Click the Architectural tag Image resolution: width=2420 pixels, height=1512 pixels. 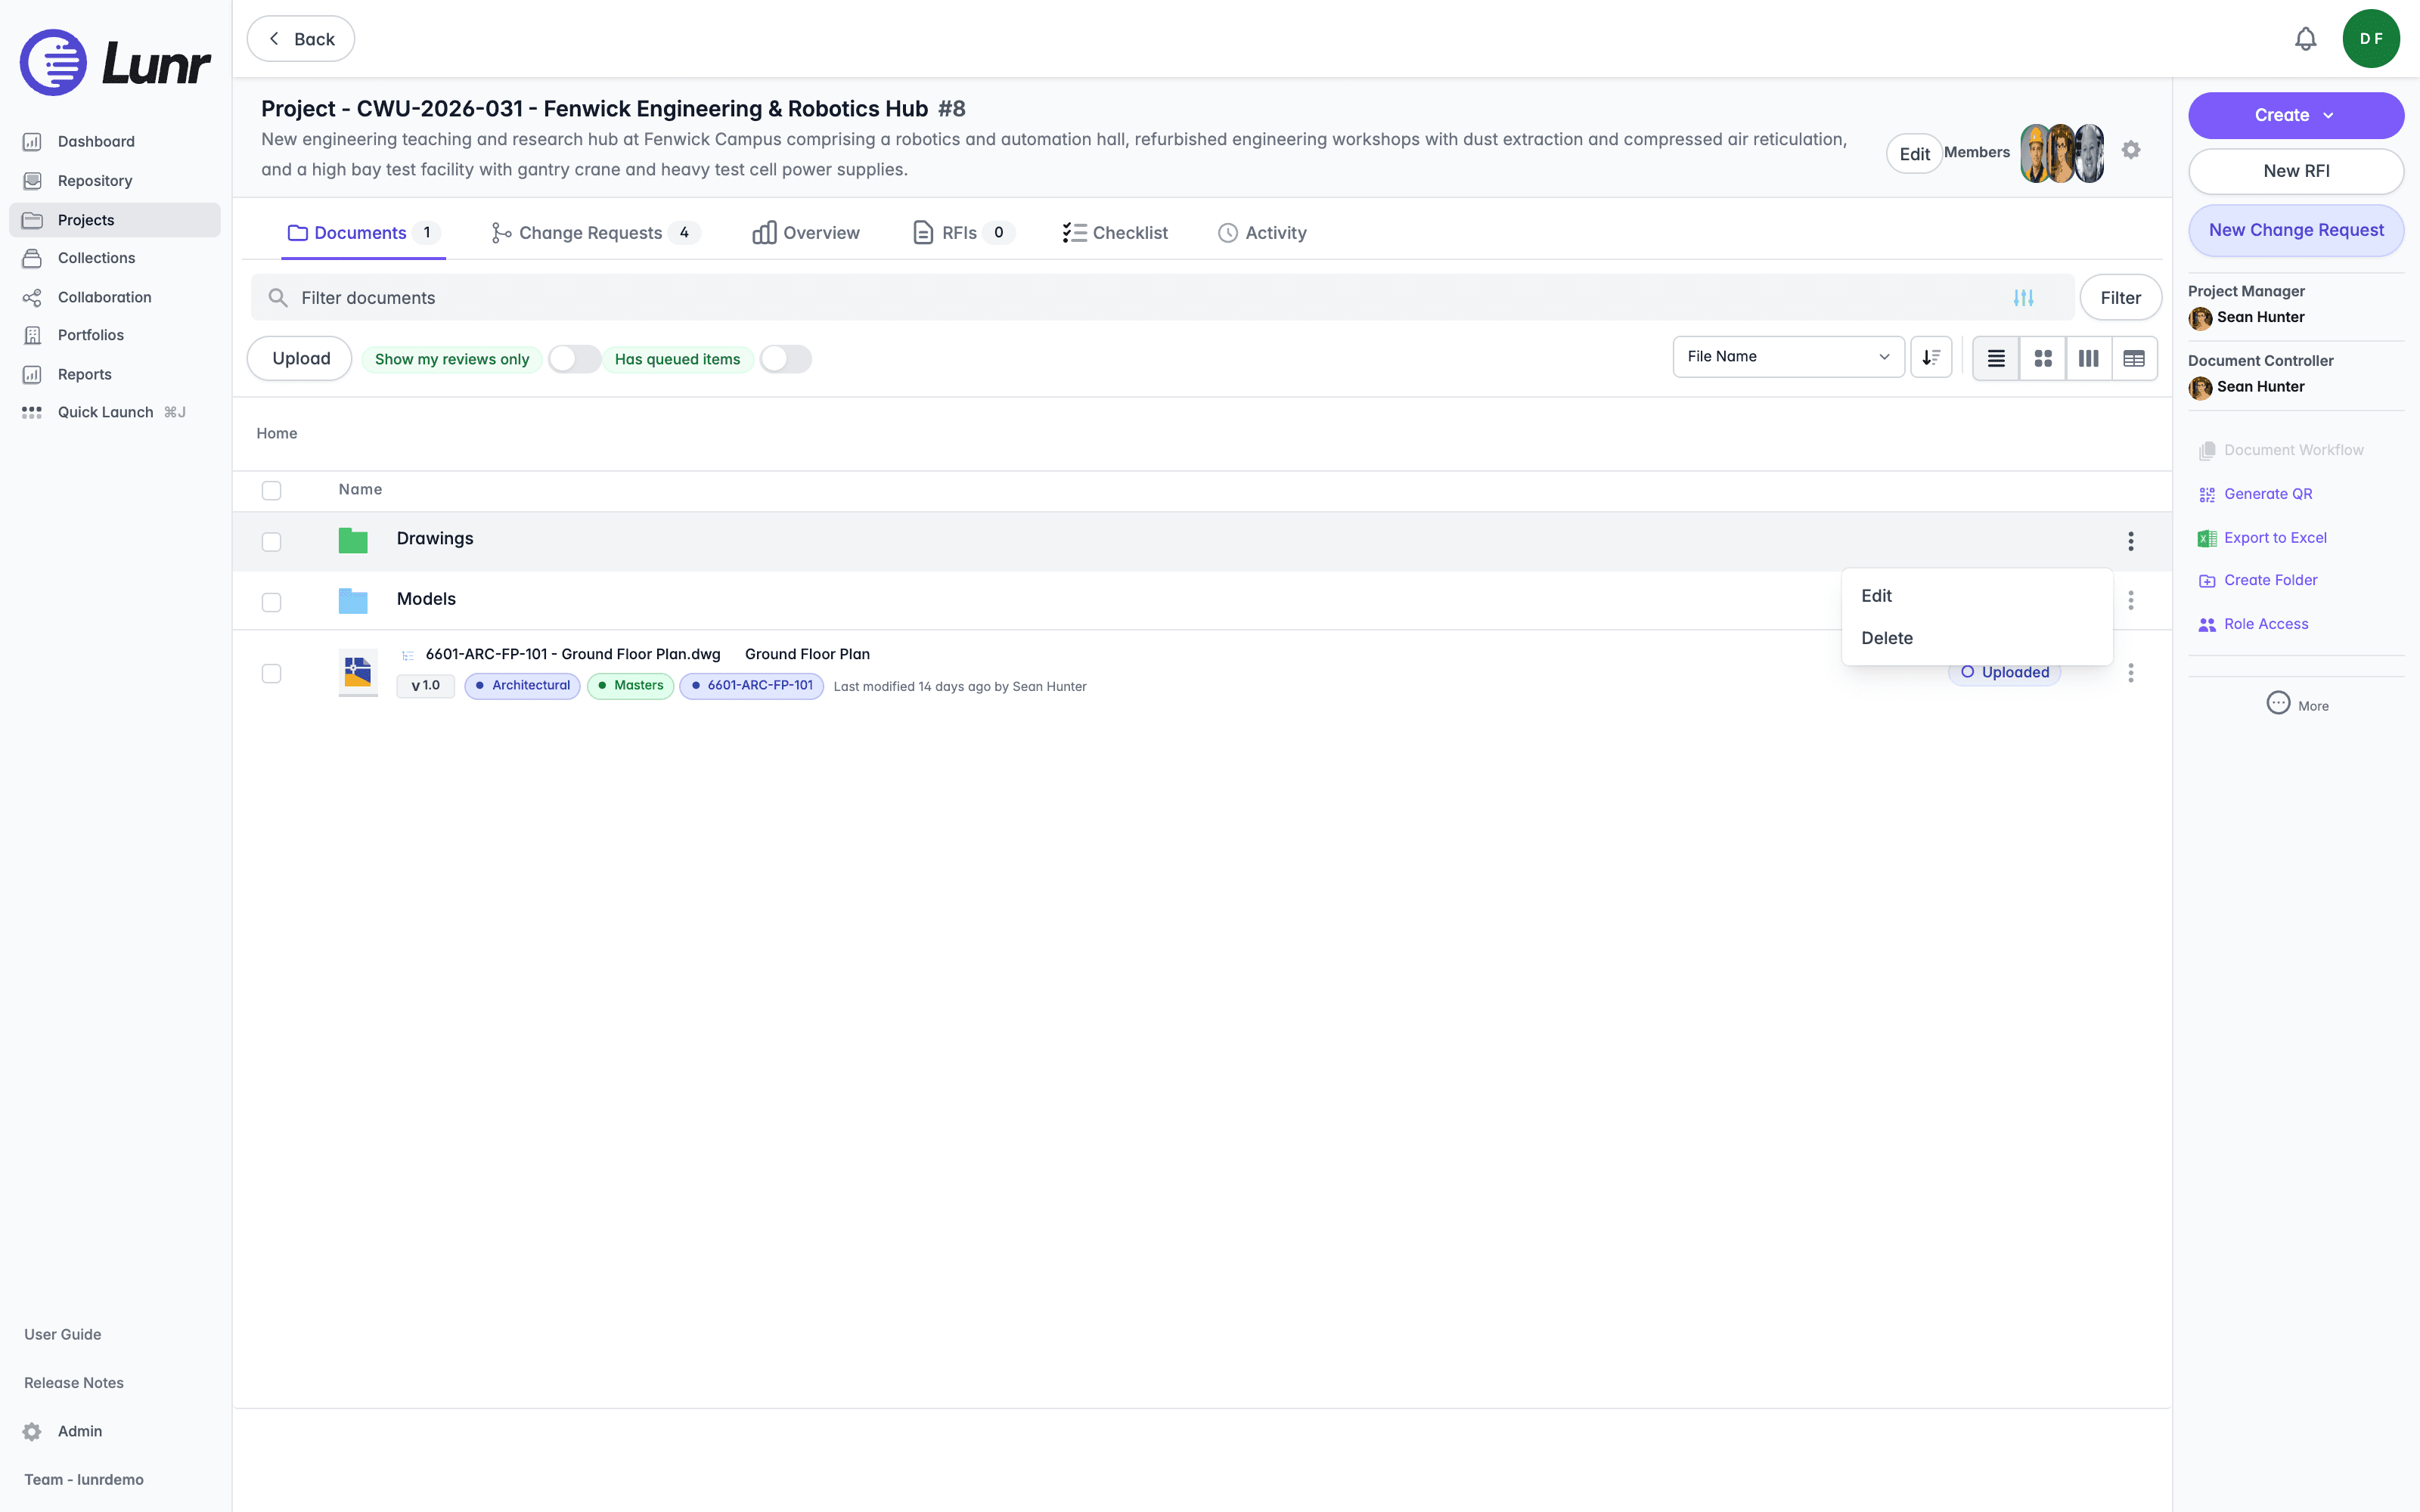pyautogui.click(x=522, y=685)
